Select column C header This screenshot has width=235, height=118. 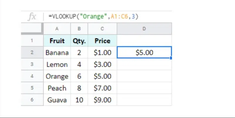102,29
